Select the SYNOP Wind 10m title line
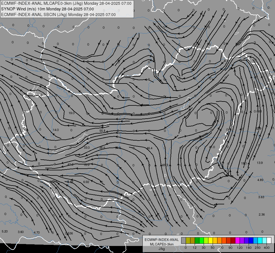 point(47,9)
